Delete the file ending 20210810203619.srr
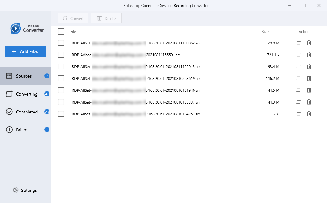Viewport: 327px width, 203px height. 309,78
